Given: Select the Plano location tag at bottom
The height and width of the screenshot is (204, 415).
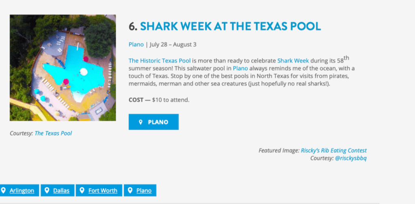Looking at the screenshot, I should click(x=144, y=191).
